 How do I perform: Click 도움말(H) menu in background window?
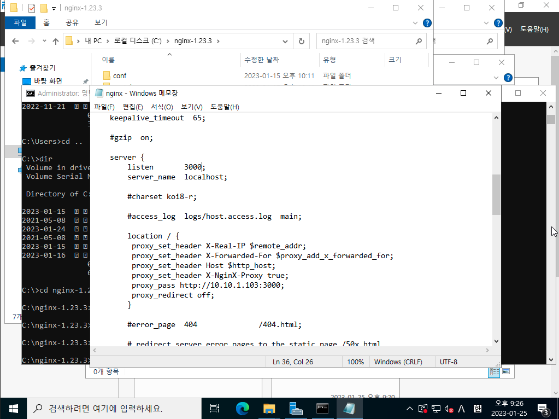[x=534, y=30]
